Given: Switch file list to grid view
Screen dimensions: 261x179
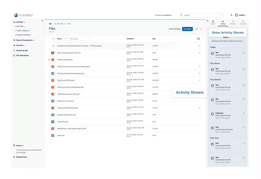Looking at the screenshot, I should [198, 39].
